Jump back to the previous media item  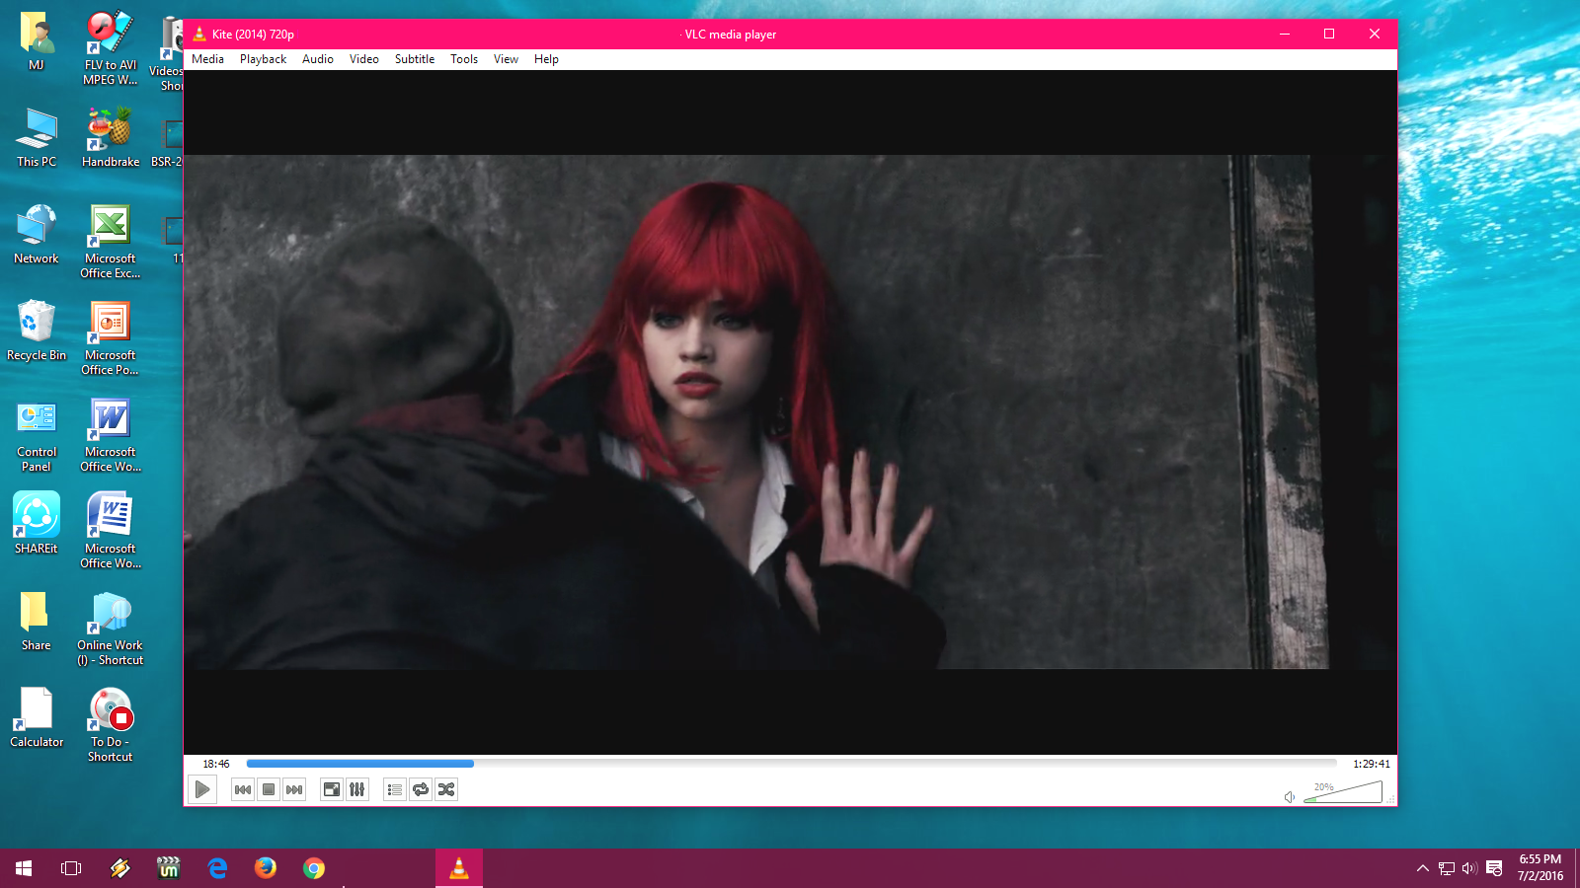(242, 789)
